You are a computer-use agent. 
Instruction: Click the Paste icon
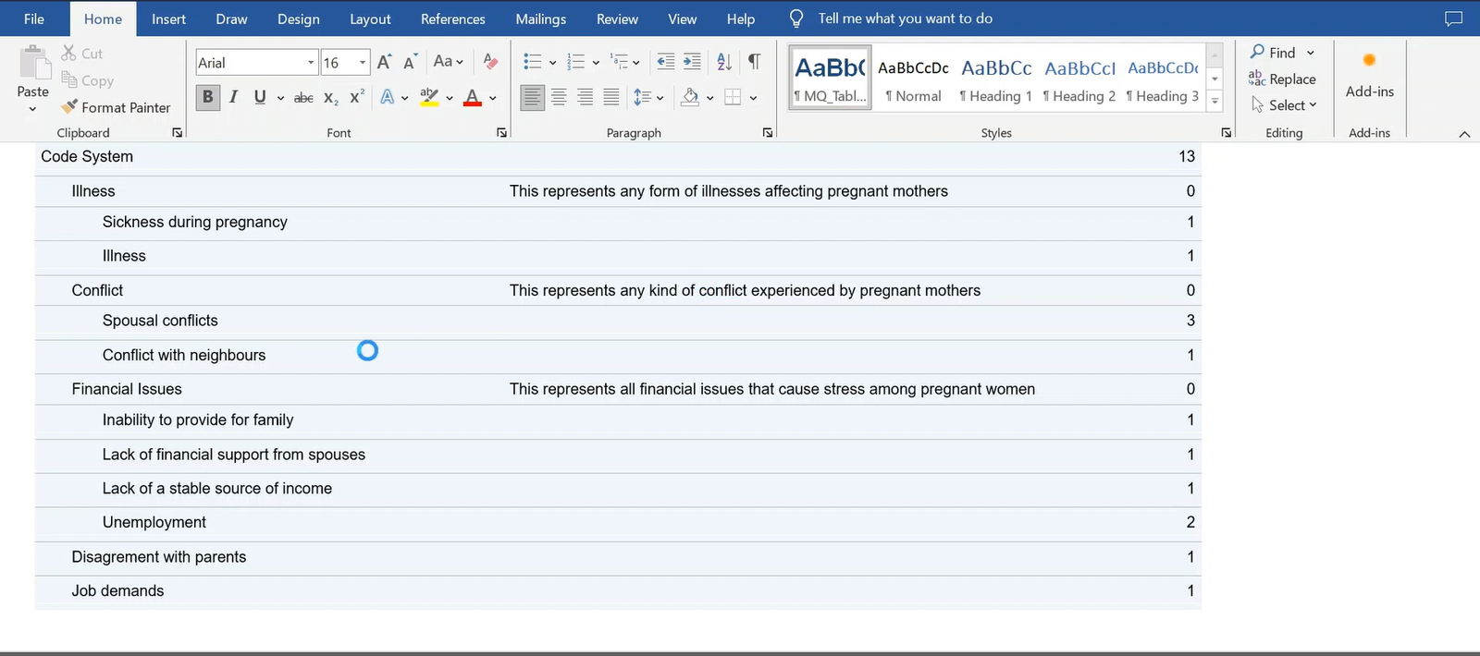34,63
